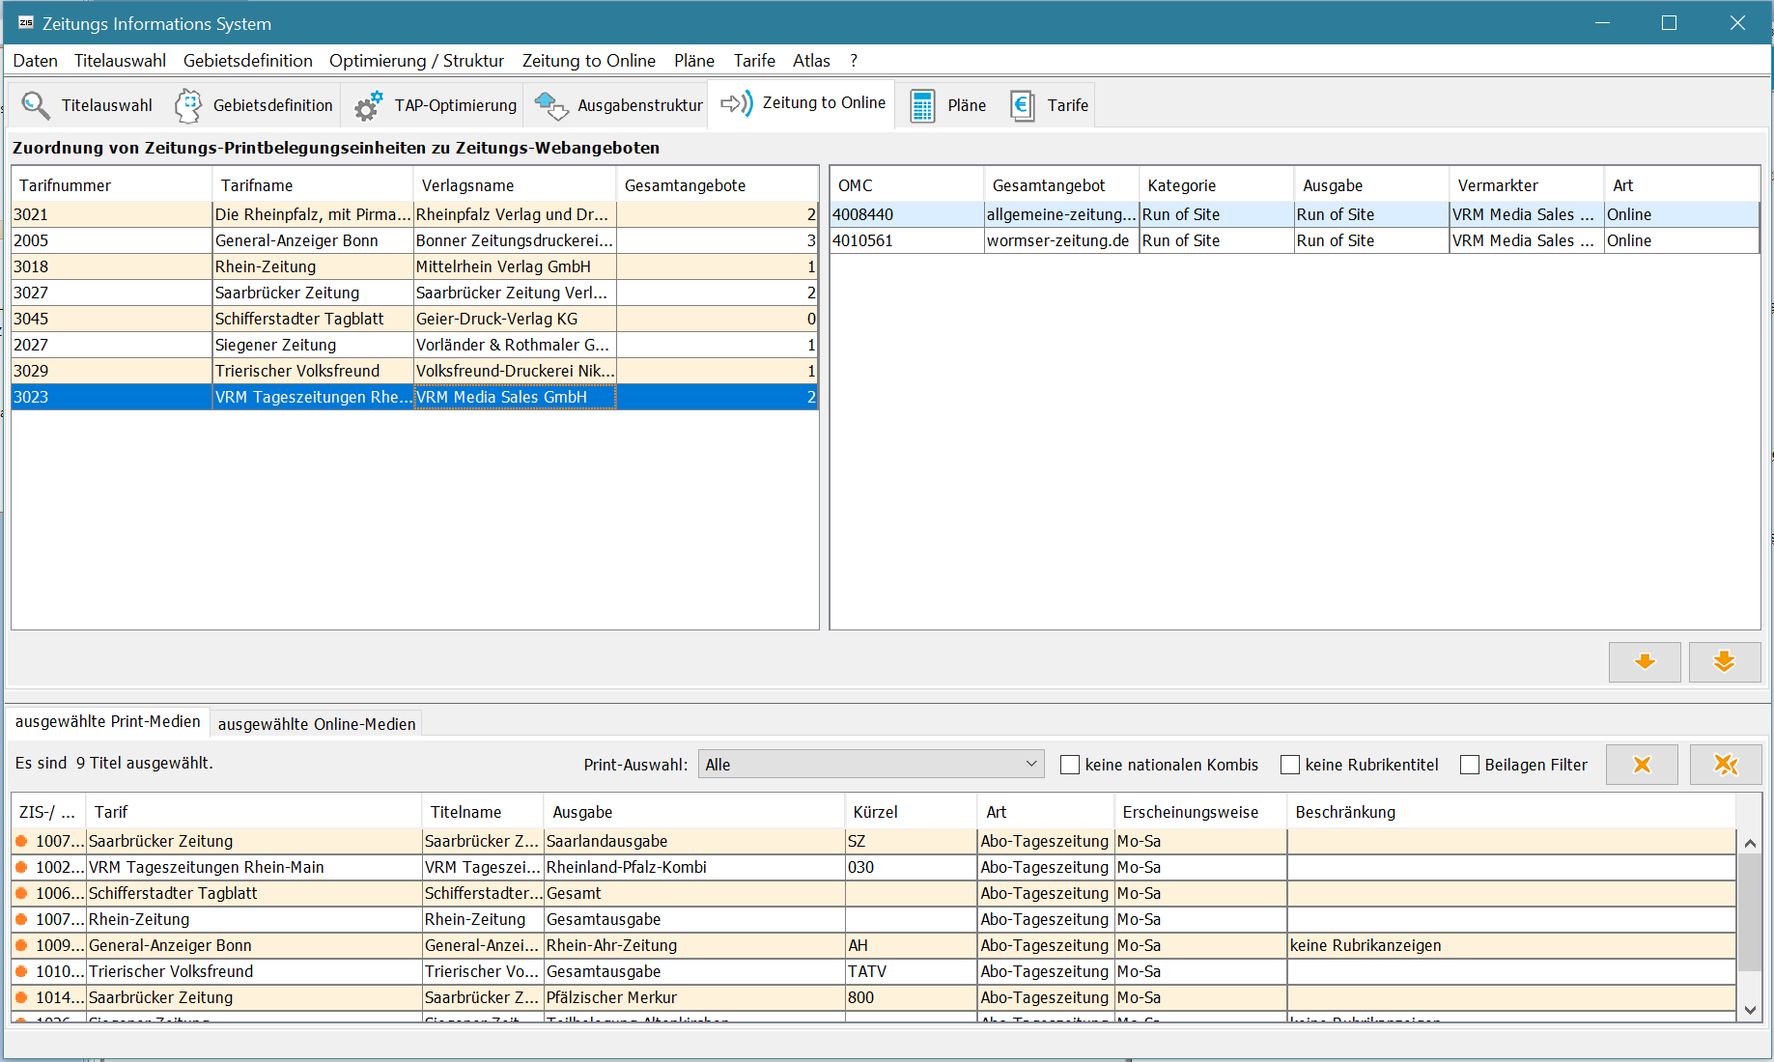Open the Ausgabenstruktur toolbar icon
The height and width of the screenshot is (1062, 1774).
pos(551,105)
